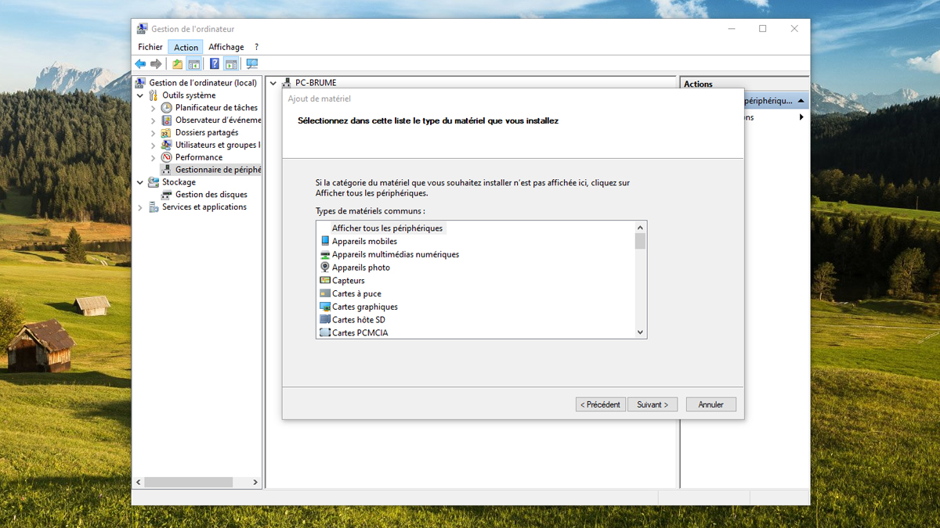Screen dimensions: 940x528
Task: Click the console tree scrollbar right arrow
Action: [x=255, y=483]
